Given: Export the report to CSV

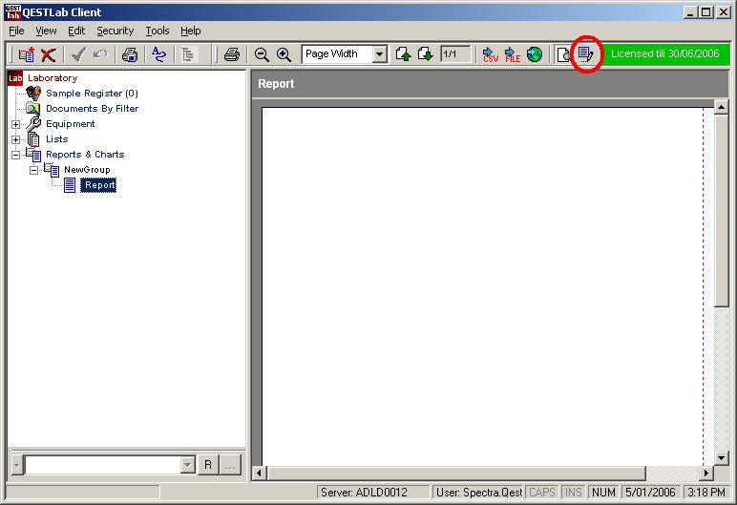Looking at the screenshot, I should click(490, 55).
